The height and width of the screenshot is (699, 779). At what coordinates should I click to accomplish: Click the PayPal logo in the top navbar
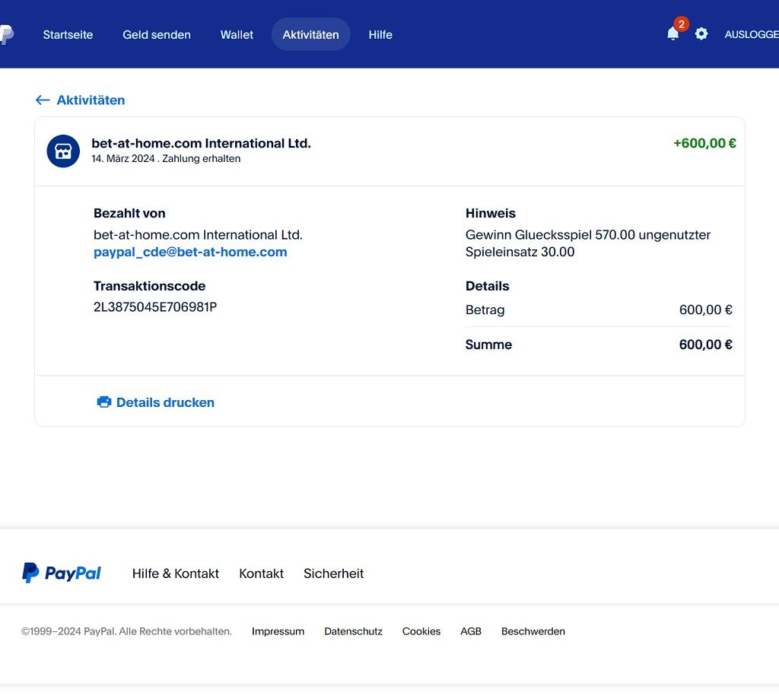[8, 33]
